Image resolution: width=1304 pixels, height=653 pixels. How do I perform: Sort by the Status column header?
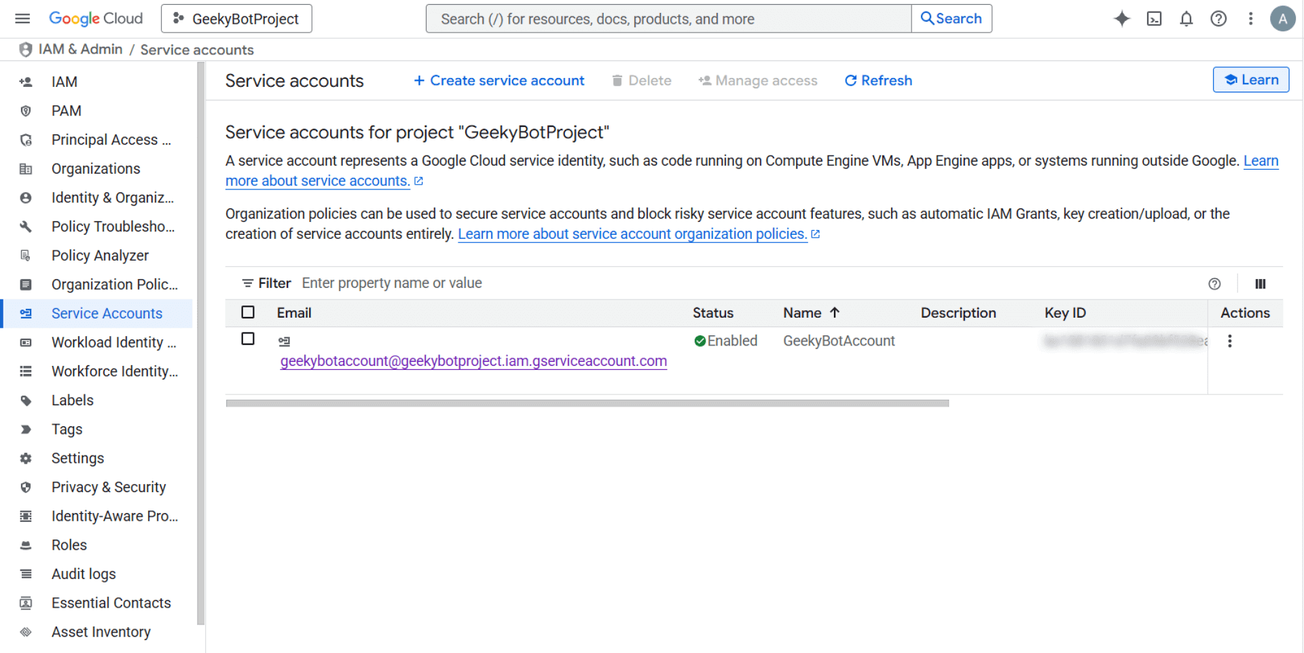(713, 313)
